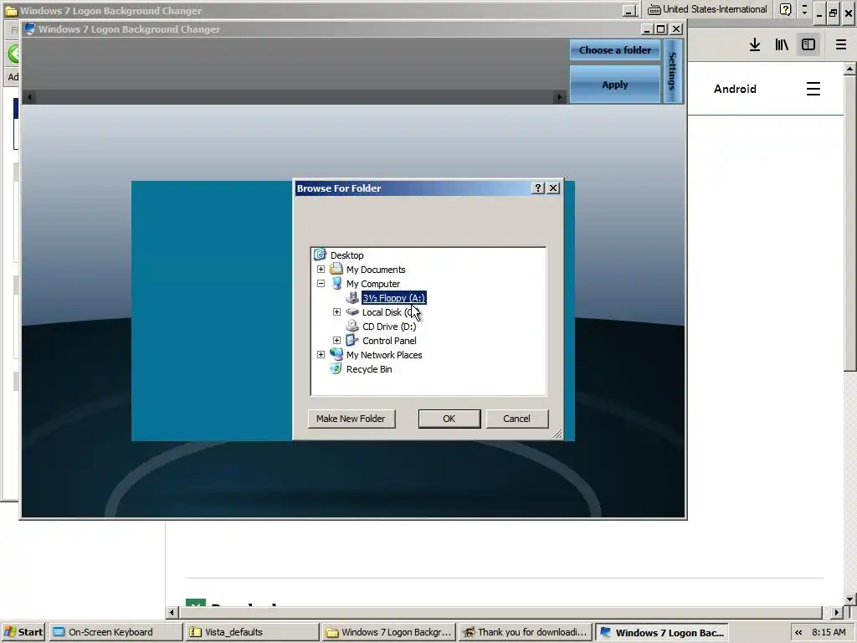Image resolution: width=857 pixels, height=643 pixels.
Task: Select Recycle Bin entry
Action: click(369, 368)
